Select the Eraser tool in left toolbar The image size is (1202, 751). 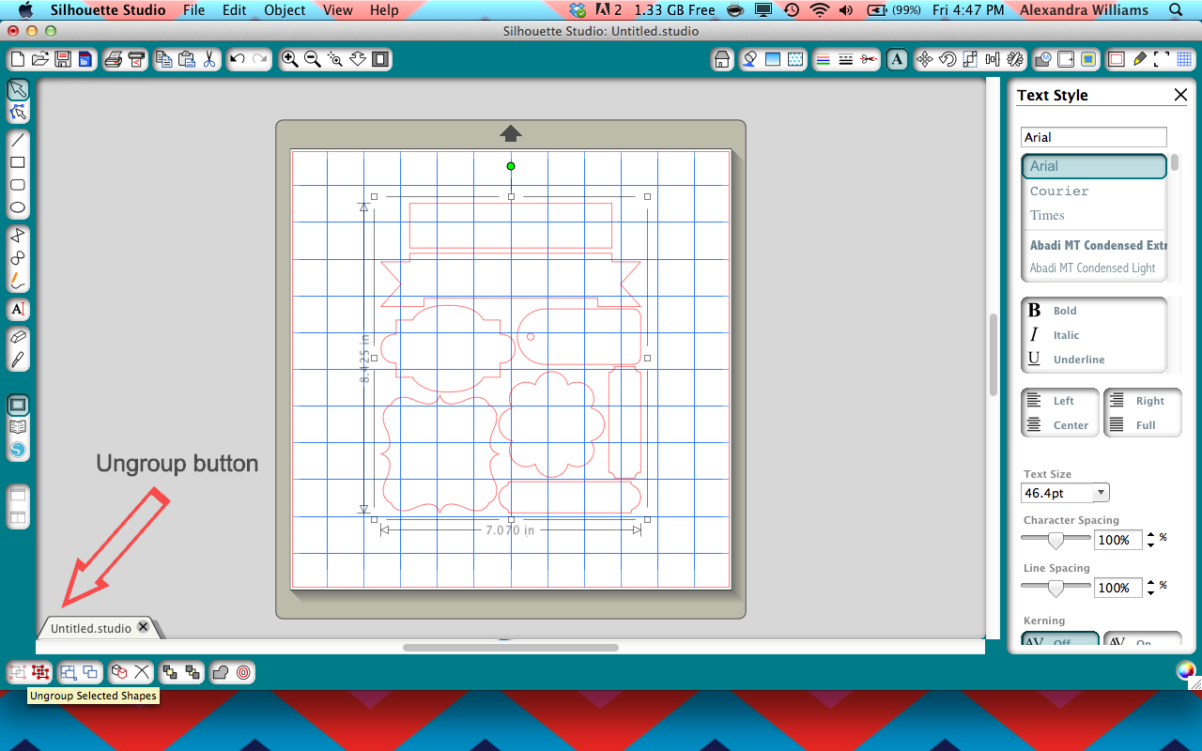point(18,336)
